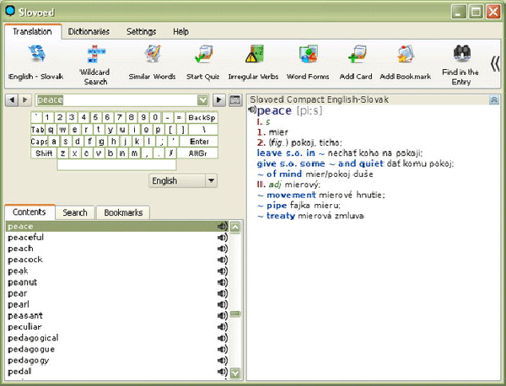The height and width of the screenshot is (386, 506).
Task: Open the Dictionaries menu tab
Action: (x=89, y=31)
